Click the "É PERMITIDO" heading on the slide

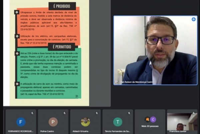point(62,46)
